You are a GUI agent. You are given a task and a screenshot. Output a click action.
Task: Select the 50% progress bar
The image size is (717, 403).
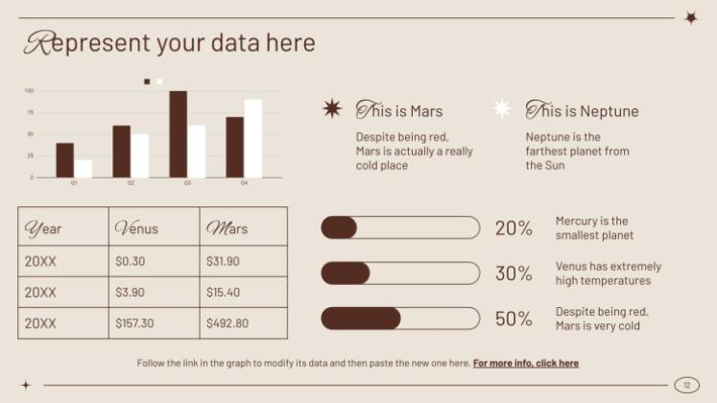click(400, 319)
